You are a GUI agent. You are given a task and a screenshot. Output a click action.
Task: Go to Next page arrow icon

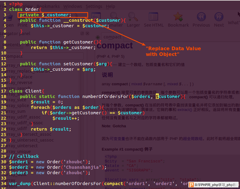pyautogui.click(x=219, y=17)
